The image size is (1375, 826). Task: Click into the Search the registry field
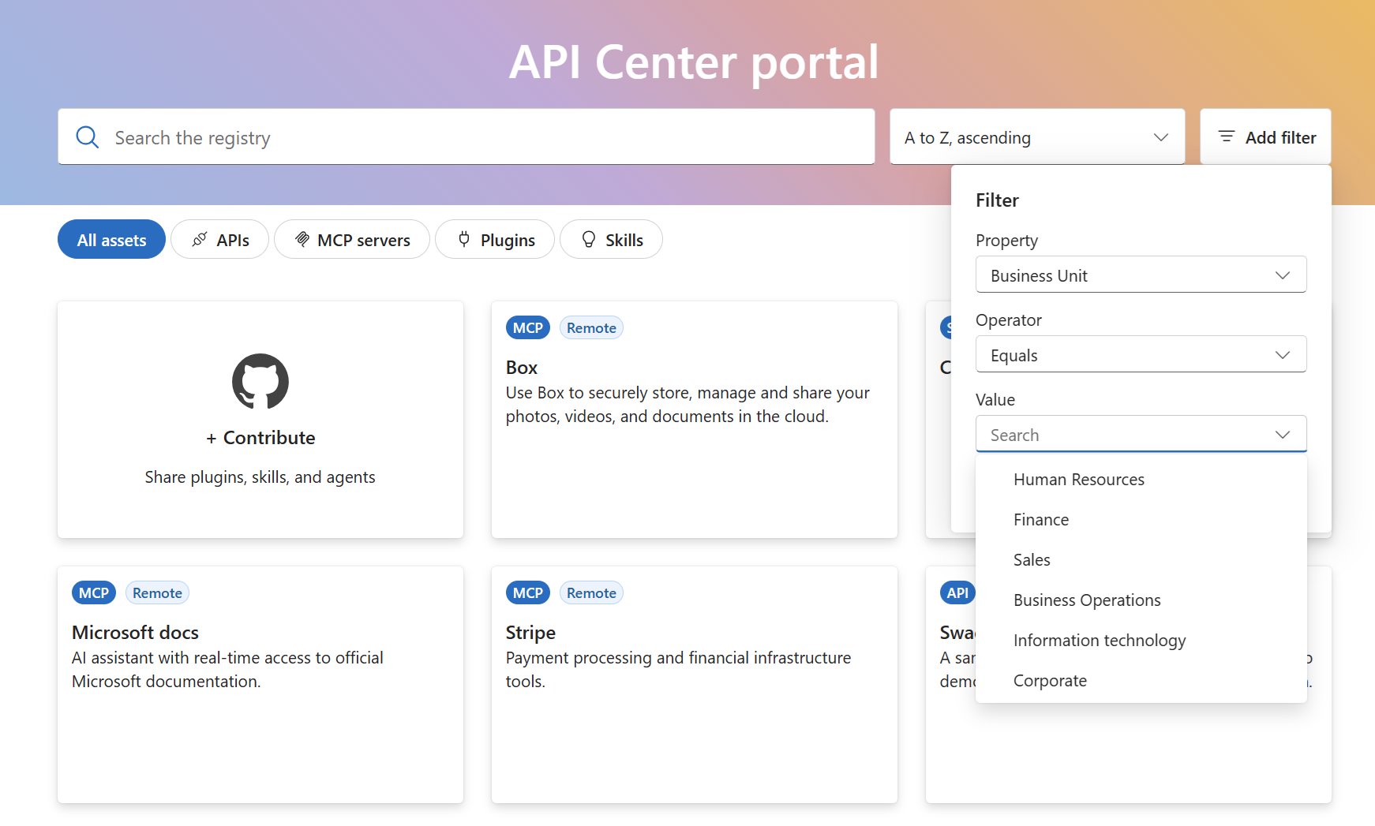[x=466, y=137]
